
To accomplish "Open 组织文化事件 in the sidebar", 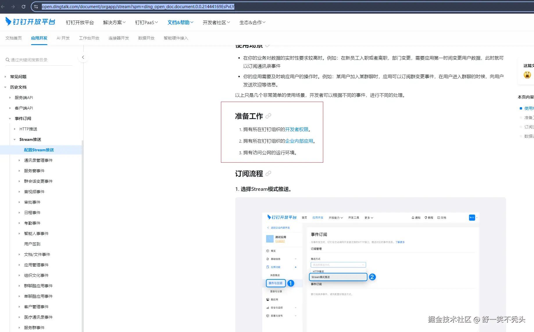I will (36, 275).
